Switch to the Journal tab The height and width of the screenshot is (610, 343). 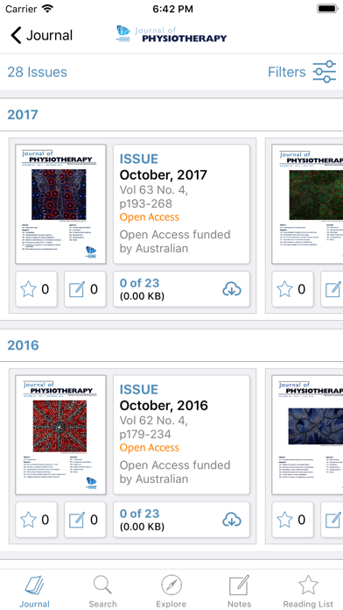pos(35,592)
